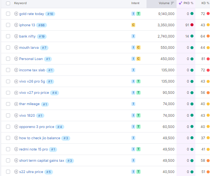Open how to check jio balance link
The width and height of the screenshot is (210, 176).
tap(40, 138)
